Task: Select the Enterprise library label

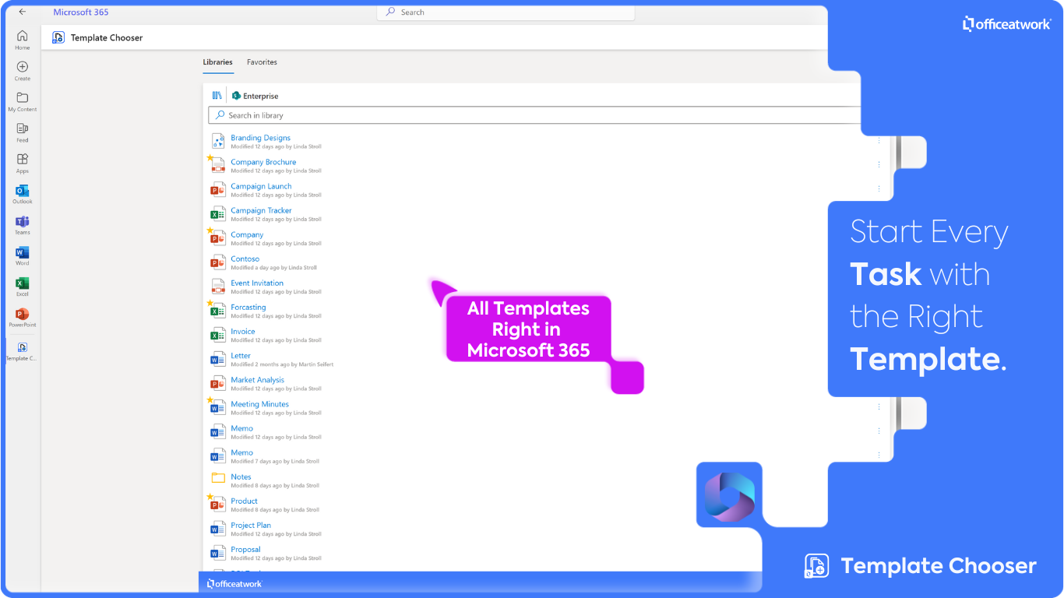Action: pyautogui.click(x=261, y=97)
